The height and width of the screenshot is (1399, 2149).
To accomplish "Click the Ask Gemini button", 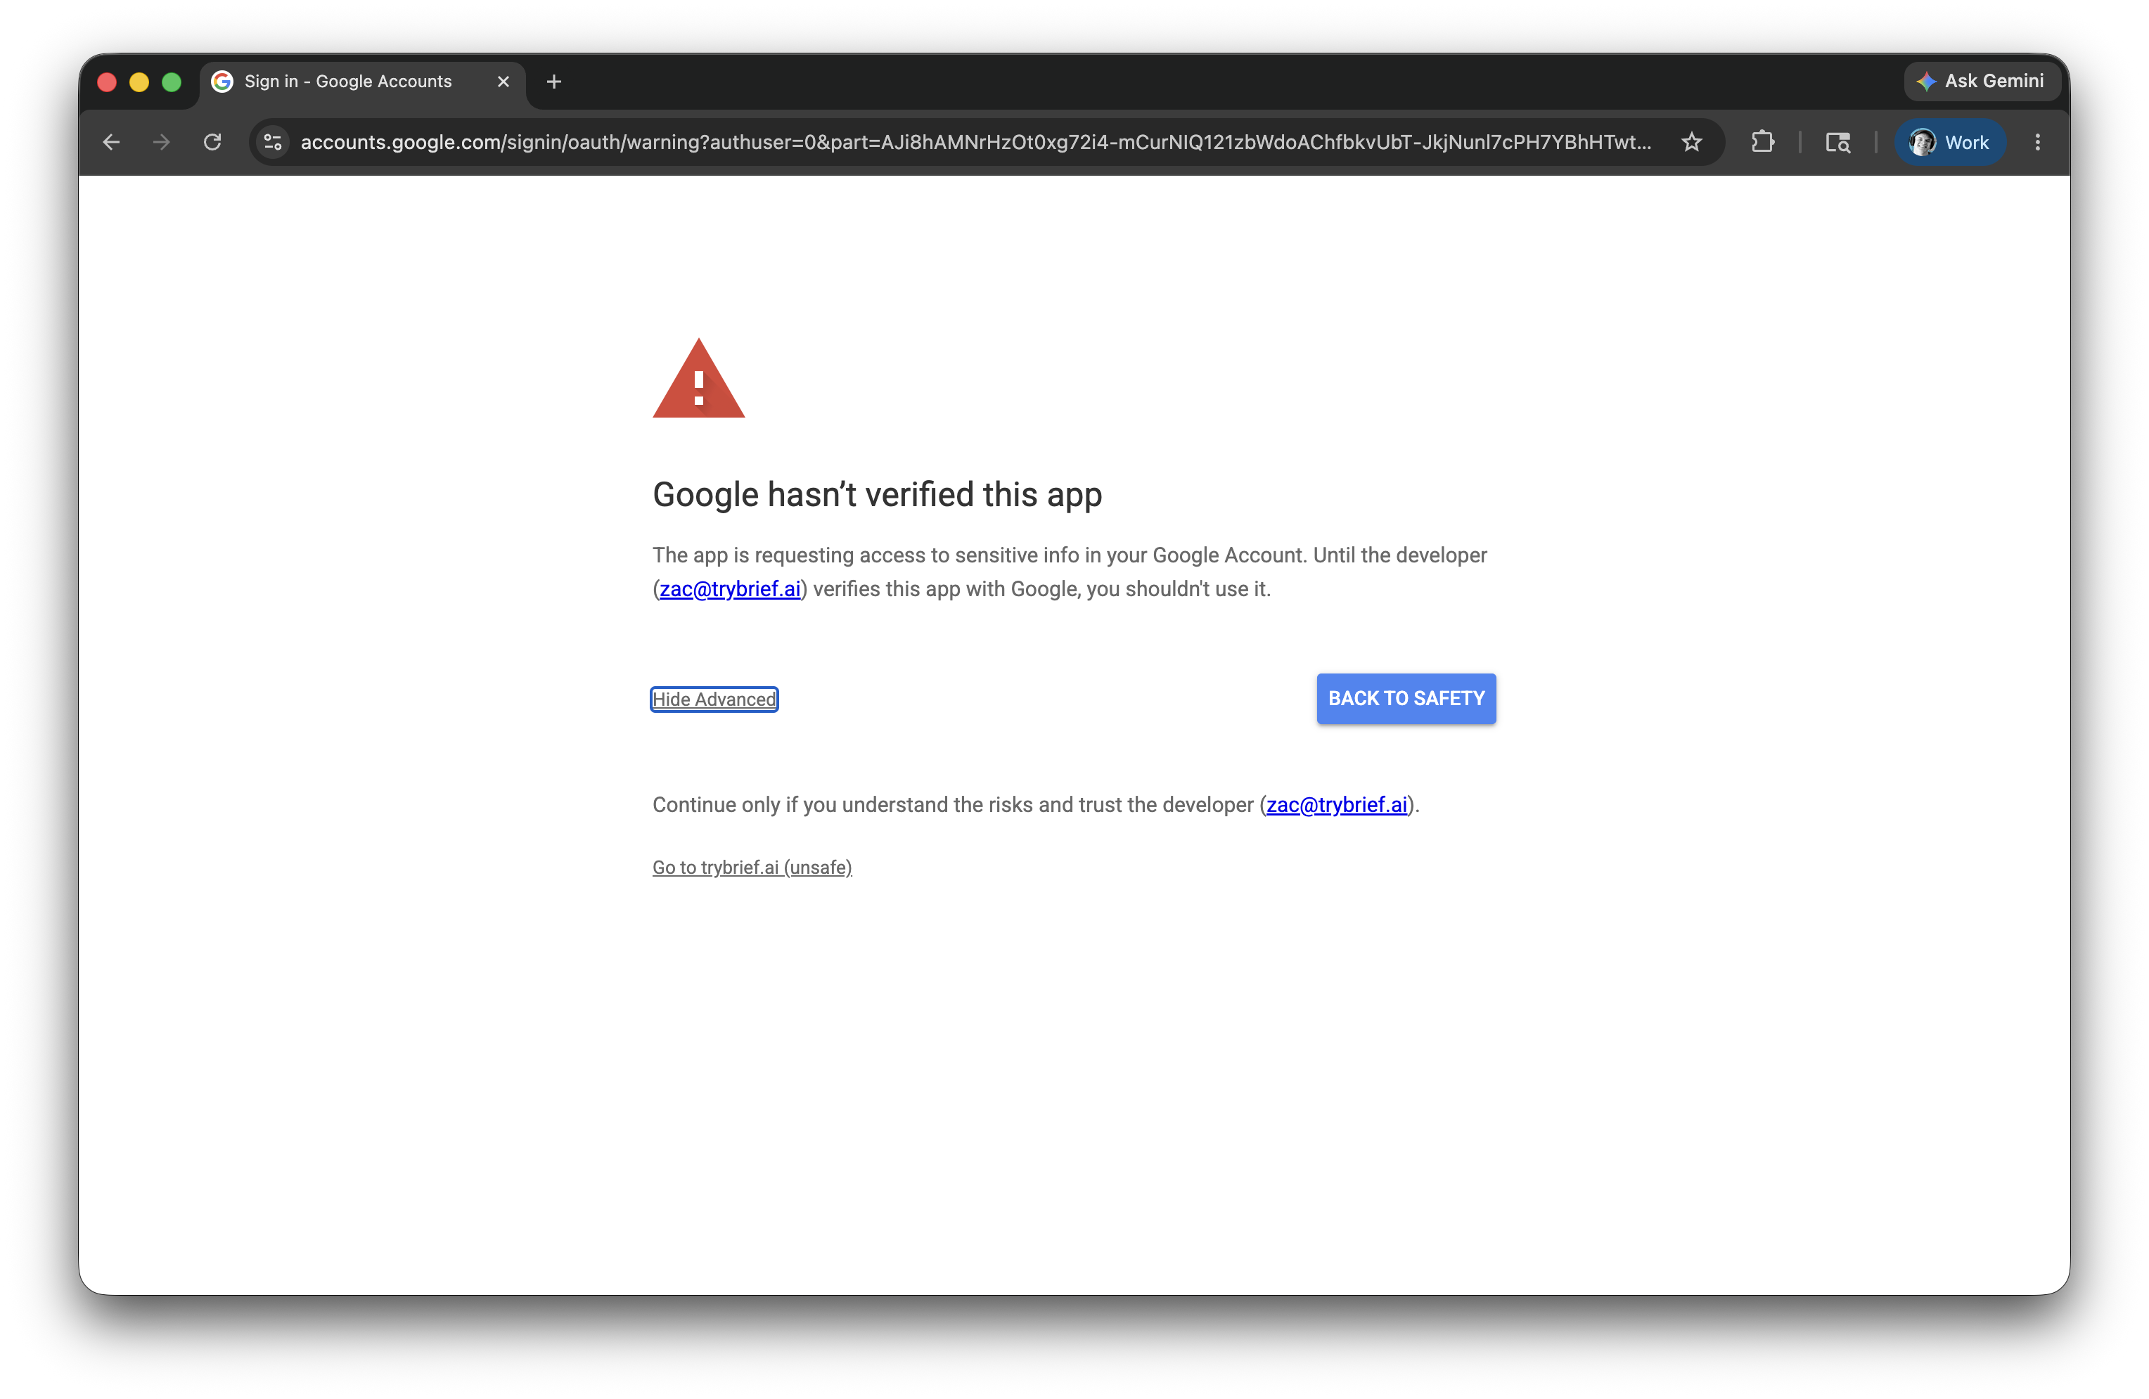I will (1982, 82).
